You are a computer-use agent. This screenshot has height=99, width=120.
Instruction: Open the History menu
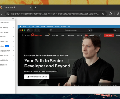43,26
